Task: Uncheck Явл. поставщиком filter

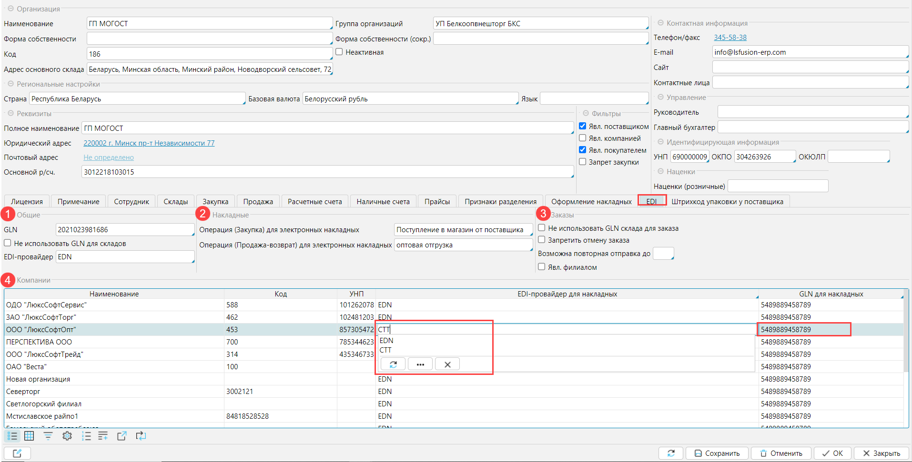Action: click(582, 126)
